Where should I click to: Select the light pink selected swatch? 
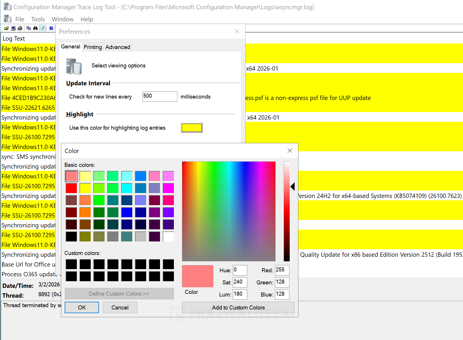coord(71,176)
